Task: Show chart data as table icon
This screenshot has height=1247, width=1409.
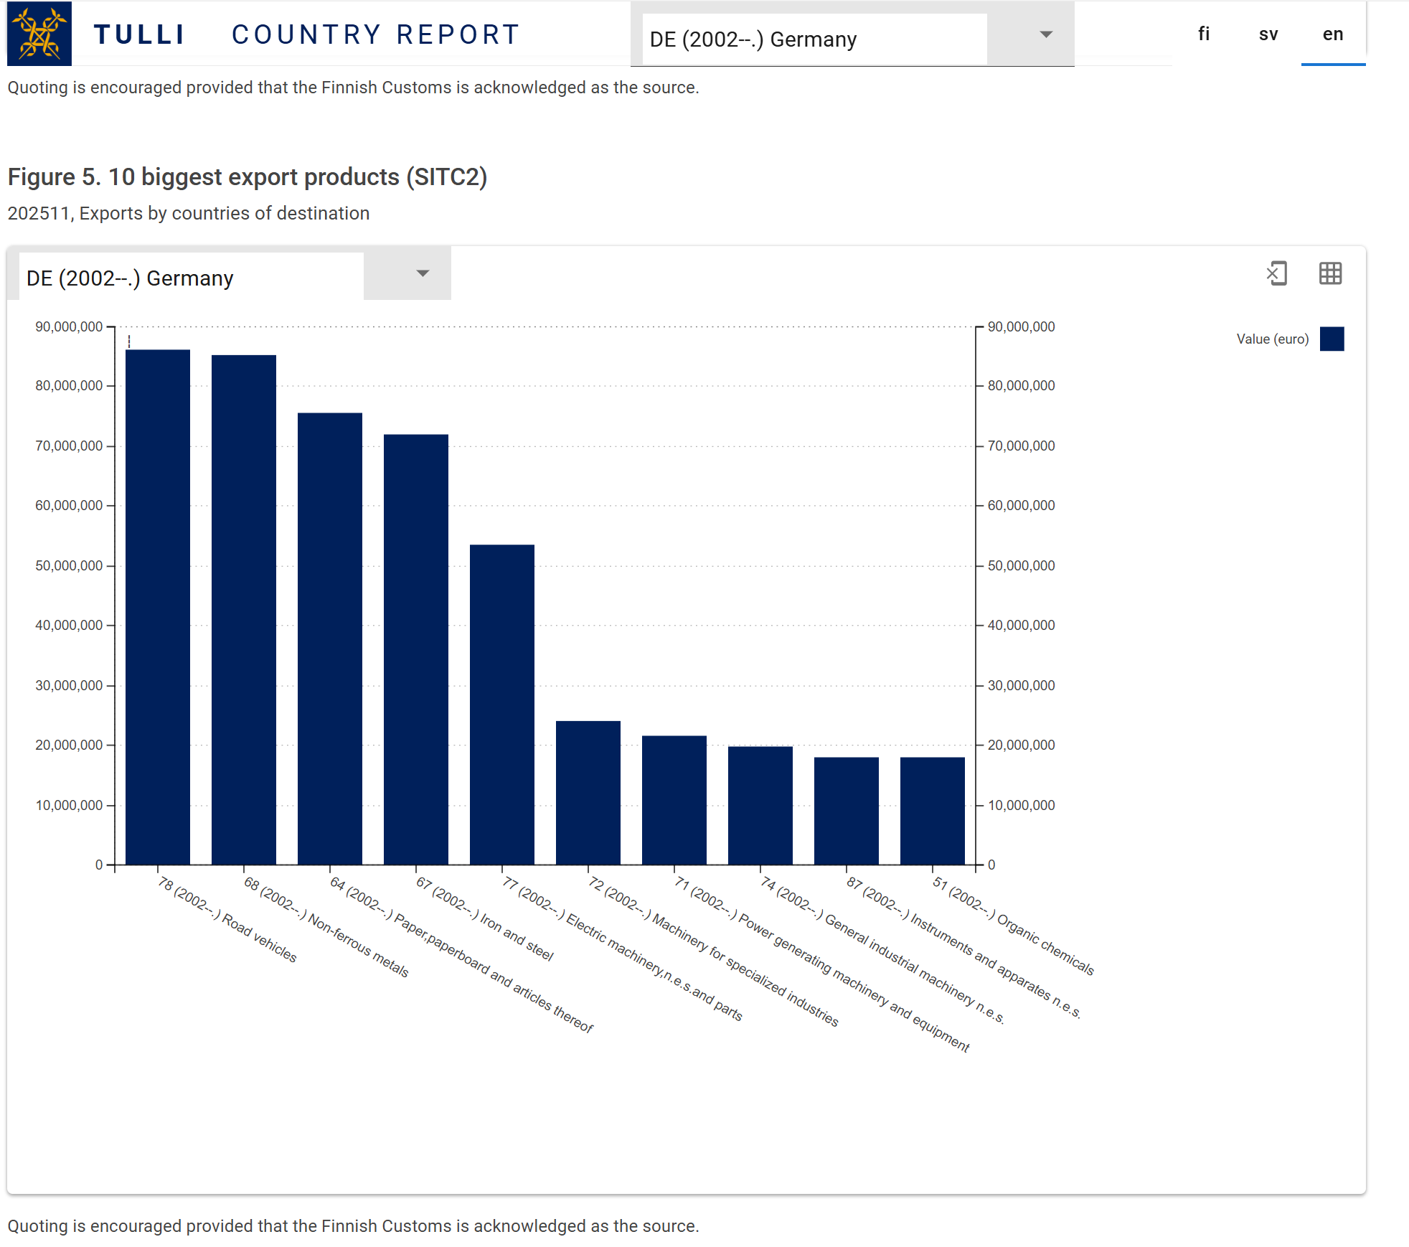Action: pyautogui.click(x=1330, y=273)
